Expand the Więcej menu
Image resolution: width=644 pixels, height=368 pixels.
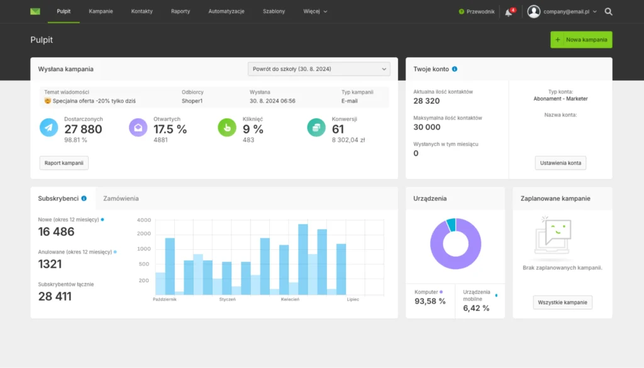315,11
